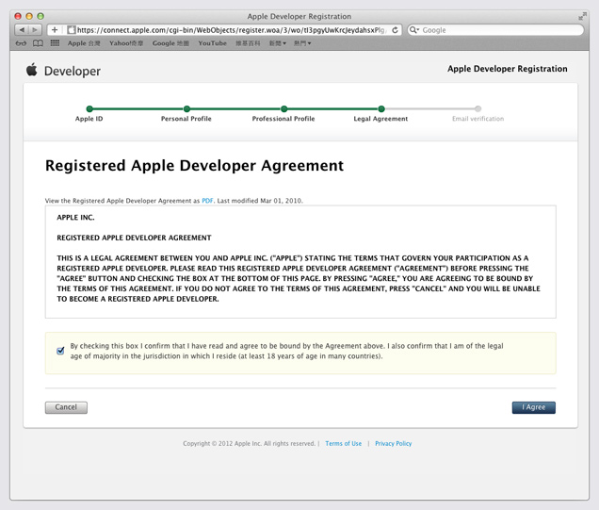The image size is (599, 510).
Task: Click the Apple logo beside Developer
Action: point(32,70)
